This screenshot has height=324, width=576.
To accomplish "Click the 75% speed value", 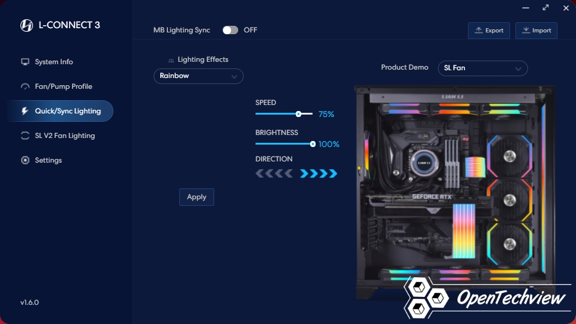I will [326, 114].
